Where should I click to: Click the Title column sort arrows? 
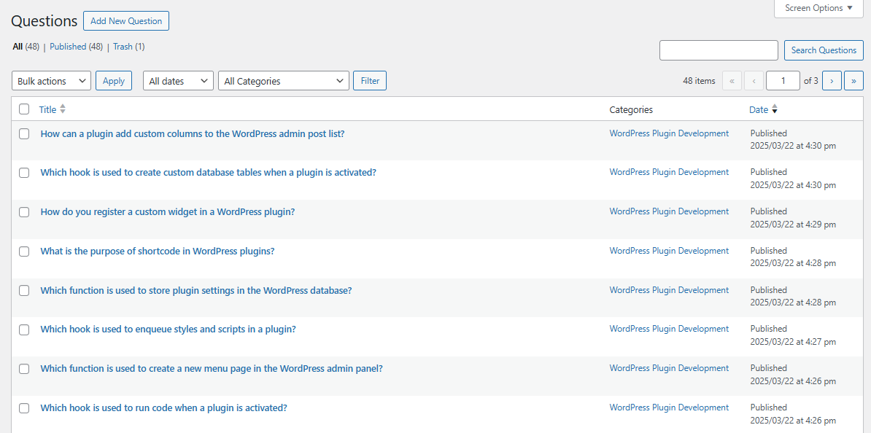coord(63,109)
